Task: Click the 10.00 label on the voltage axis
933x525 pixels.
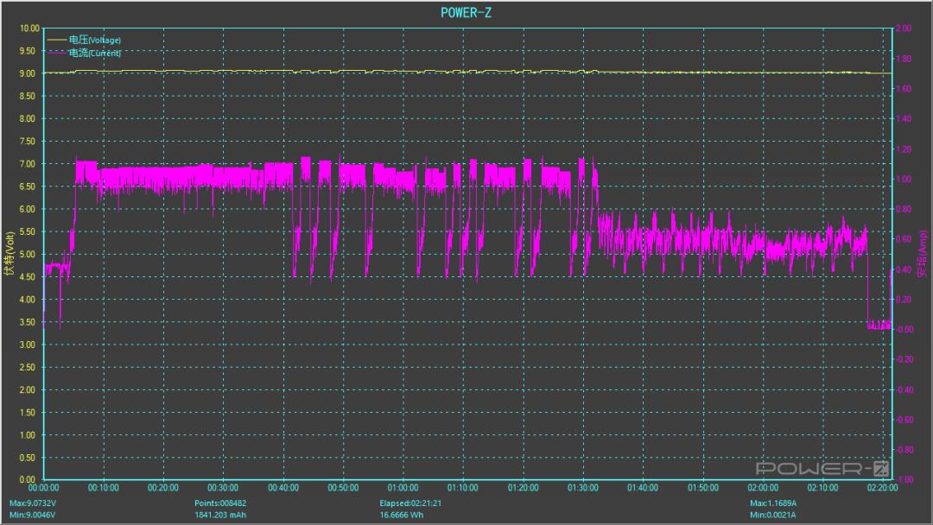Action: (x=29, y=28)
